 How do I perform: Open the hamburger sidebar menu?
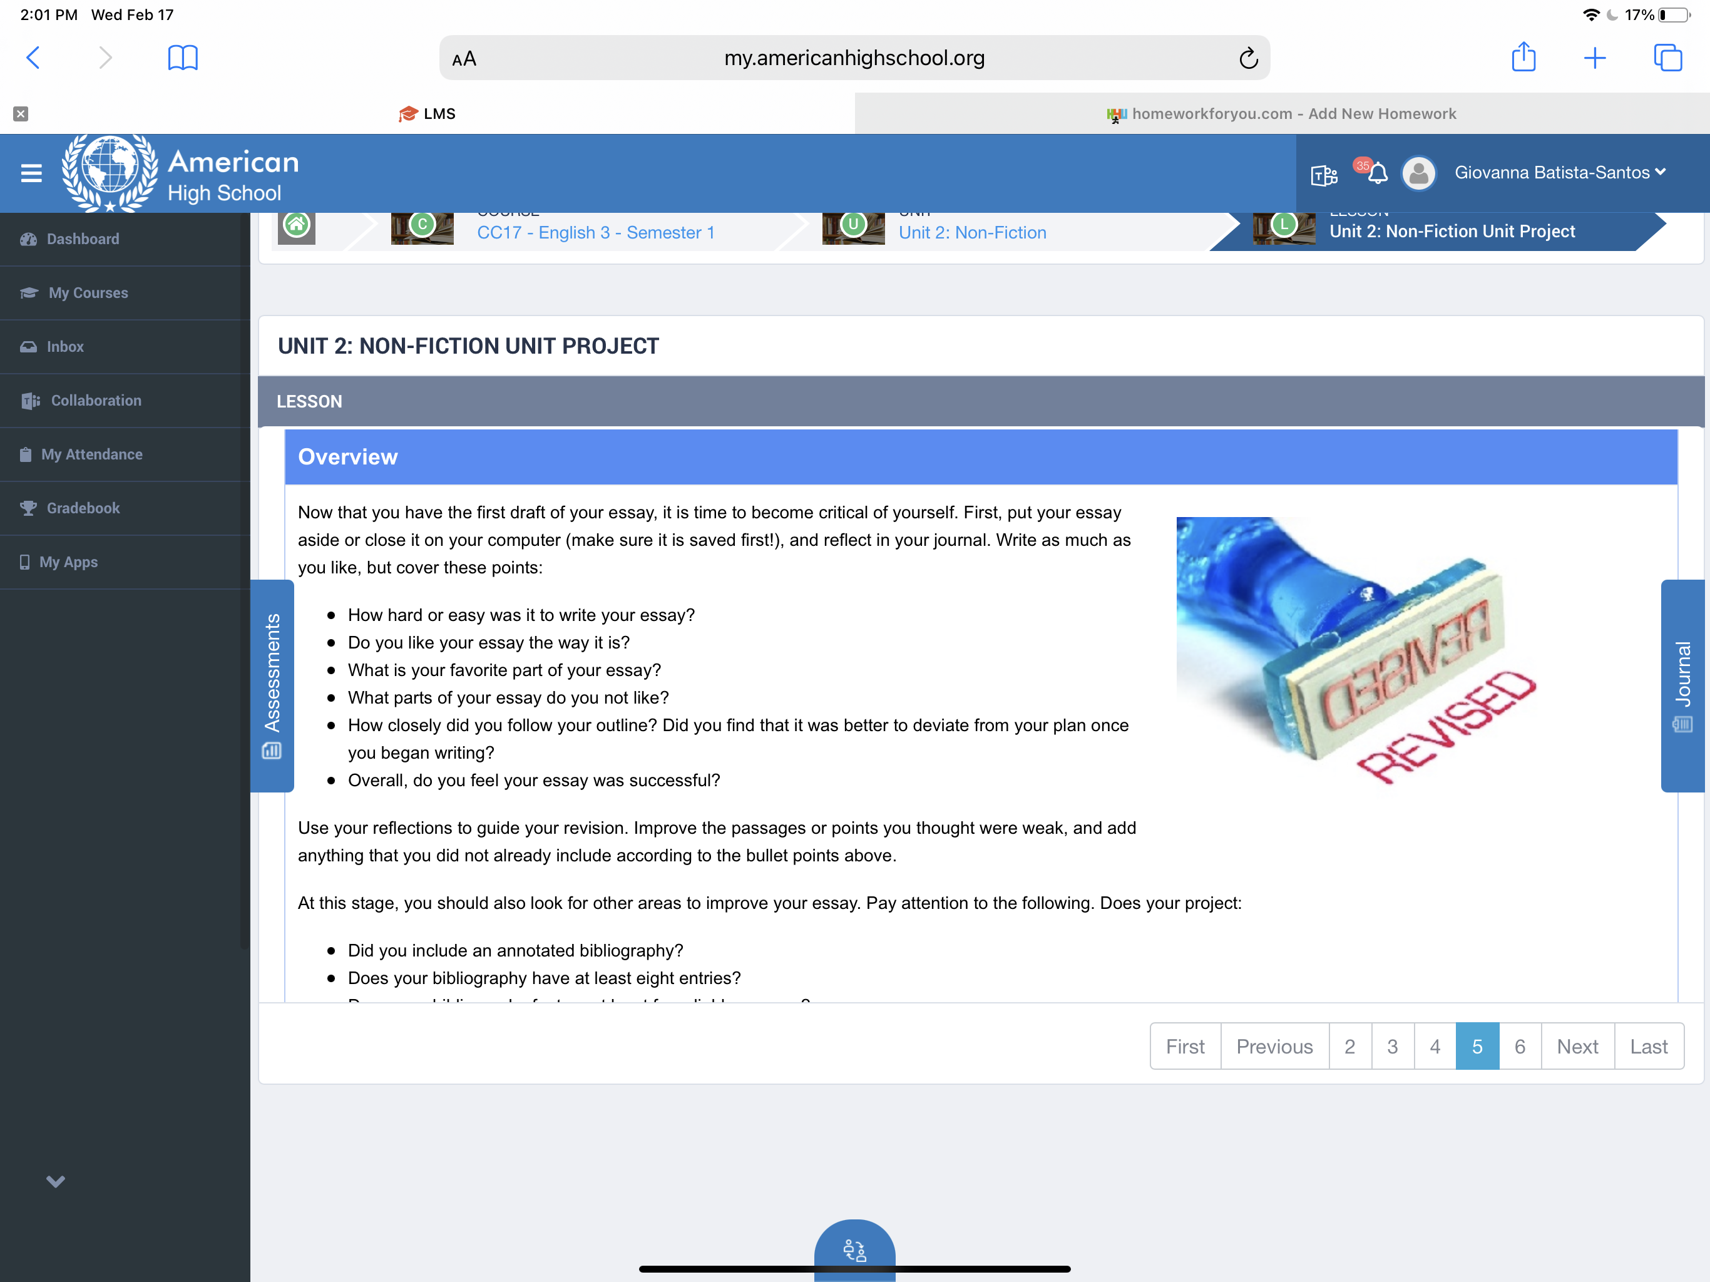coord(31,173)
